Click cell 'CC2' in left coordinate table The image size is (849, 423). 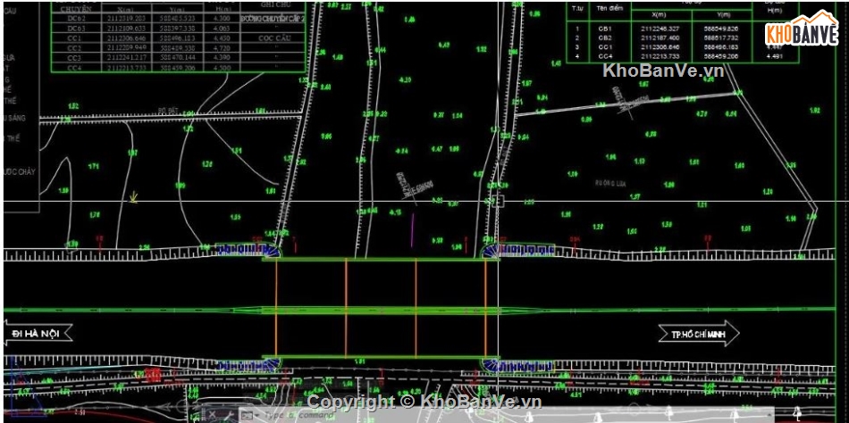(x=76, y=48)
